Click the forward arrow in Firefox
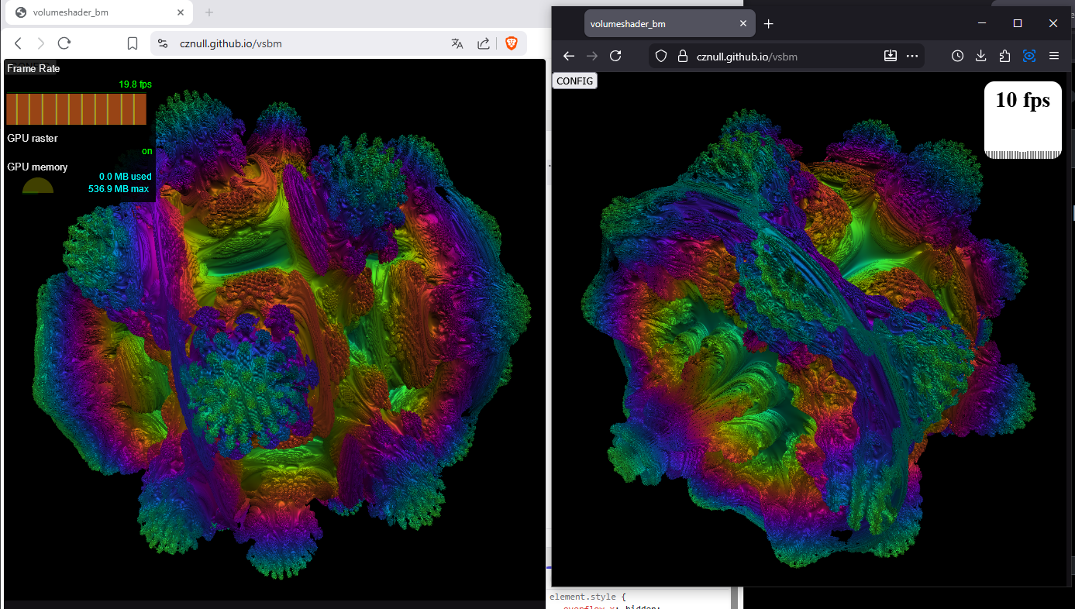The height and width of the screenshot is (609, 1075). pos(592,56)
